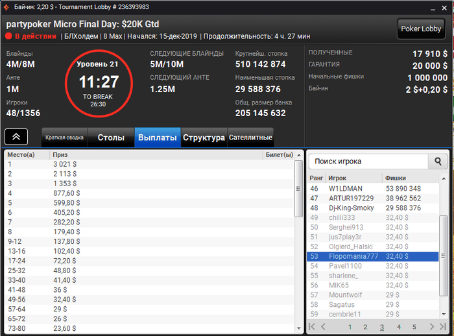Click down arrow of player list scrollbar
This screenshot has width=454, height=336.
444,314
